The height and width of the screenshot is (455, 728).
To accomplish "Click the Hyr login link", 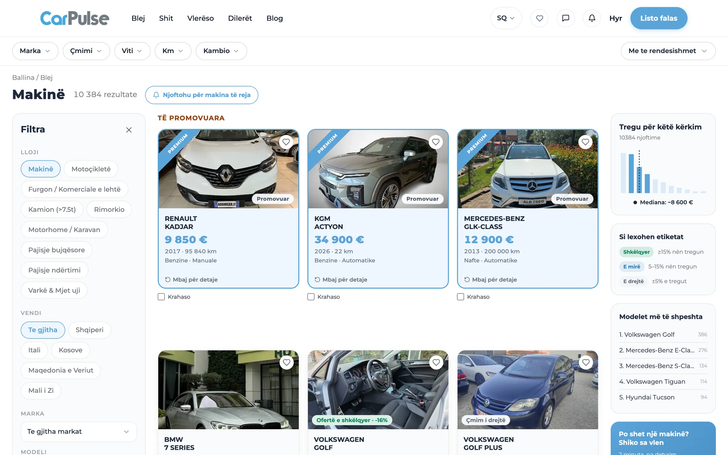I will coord(615,18).
